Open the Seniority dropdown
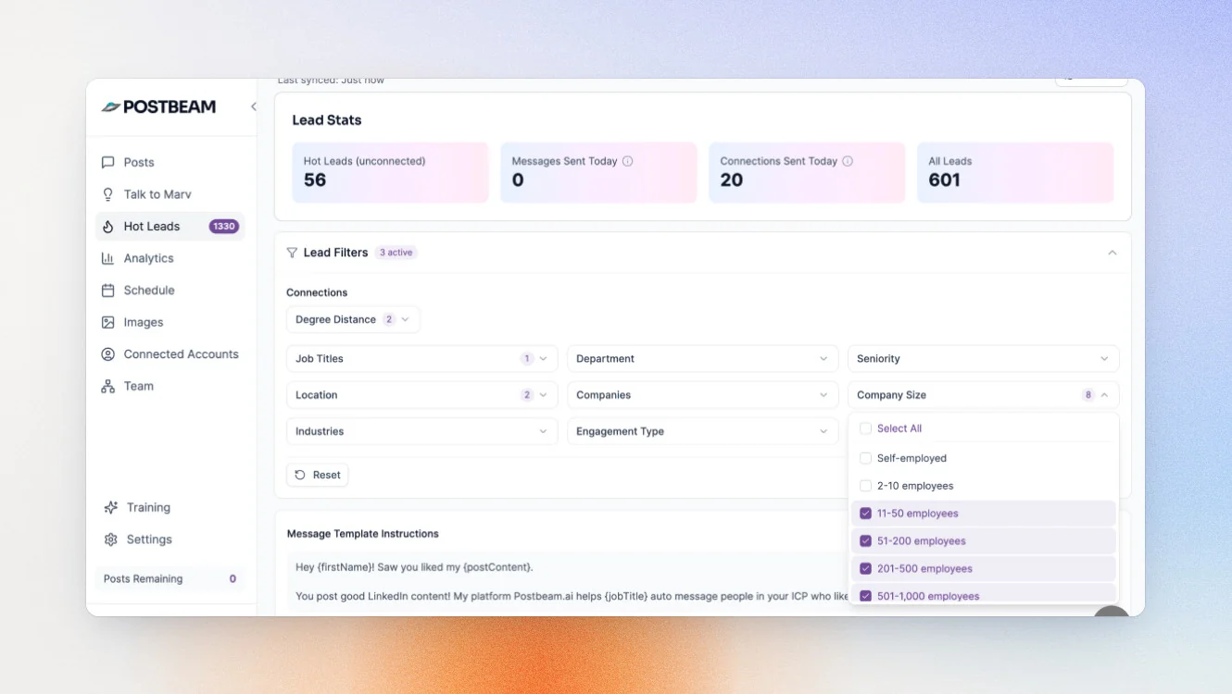 983,359
